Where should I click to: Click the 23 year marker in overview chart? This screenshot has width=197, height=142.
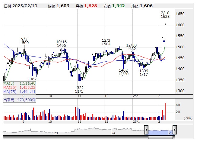point(56,133)
